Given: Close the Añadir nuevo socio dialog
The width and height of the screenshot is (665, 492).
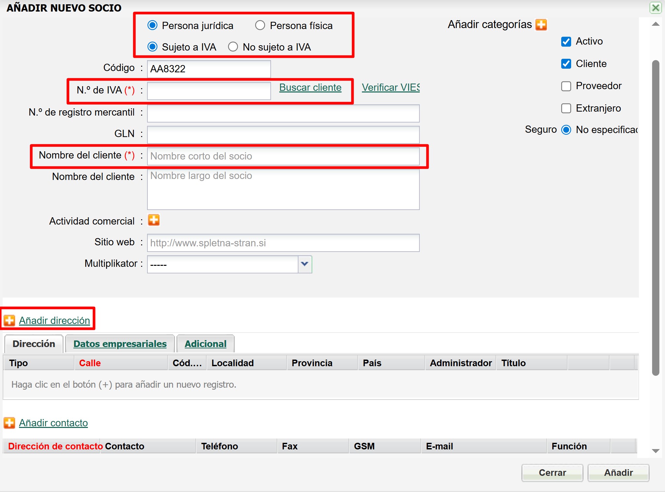Looking at the screenshot, I should click(655, 8).
